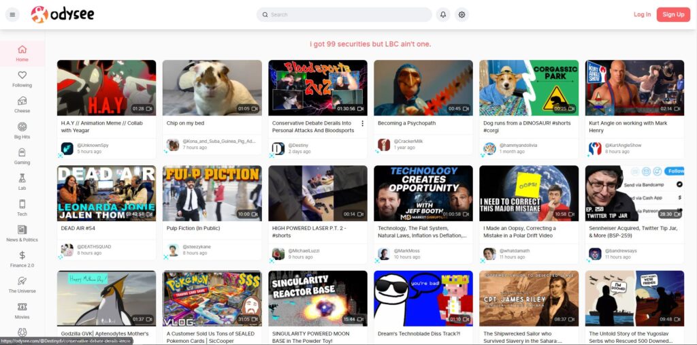This screenshot has height=345, width=697.
Task: Open 'I Made an Oopsy' video title
Action: click(x=519, y=232)
